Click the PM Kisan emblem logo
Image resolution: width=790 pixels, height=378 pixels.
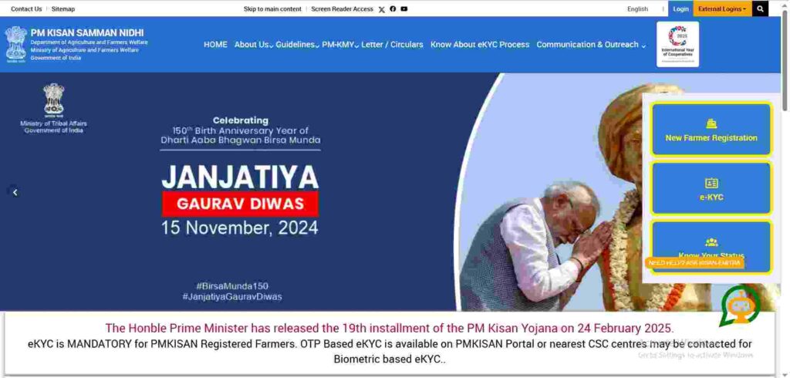(x=16, y=44)
